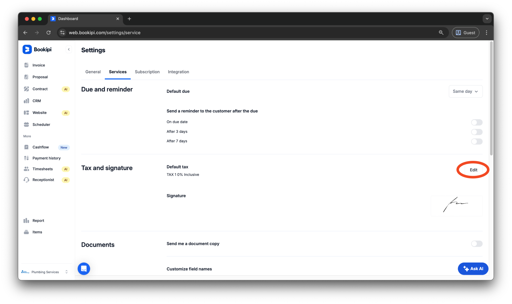Screen dimensions: 512x304
Task: Open the chat support bubble
Action: click(83, 269)
